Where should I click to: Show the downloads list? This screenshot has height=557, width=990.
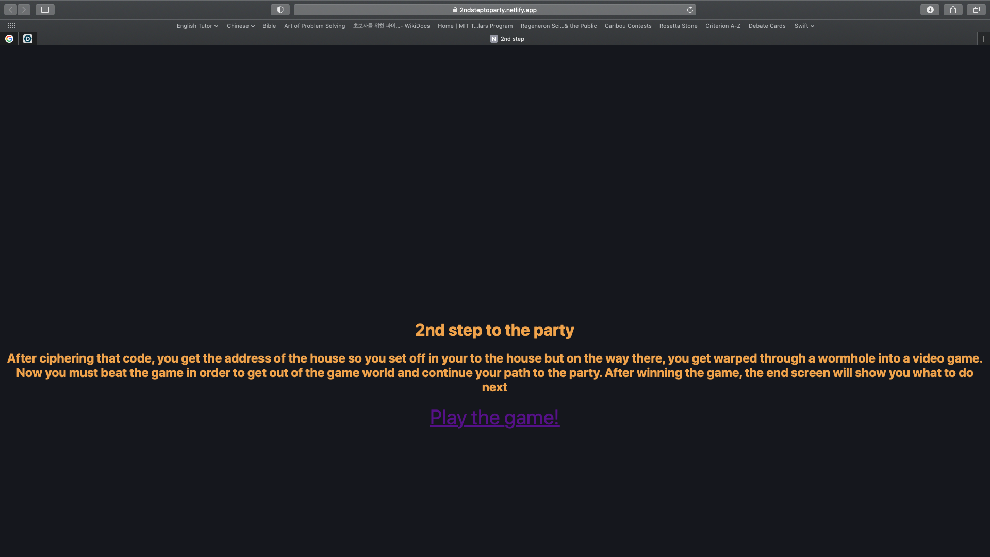[930, 10]
